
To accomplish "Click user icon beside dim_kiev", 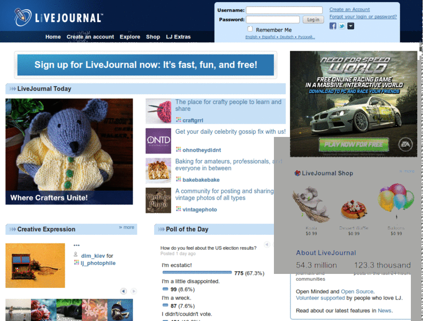I will coord(76,255).
